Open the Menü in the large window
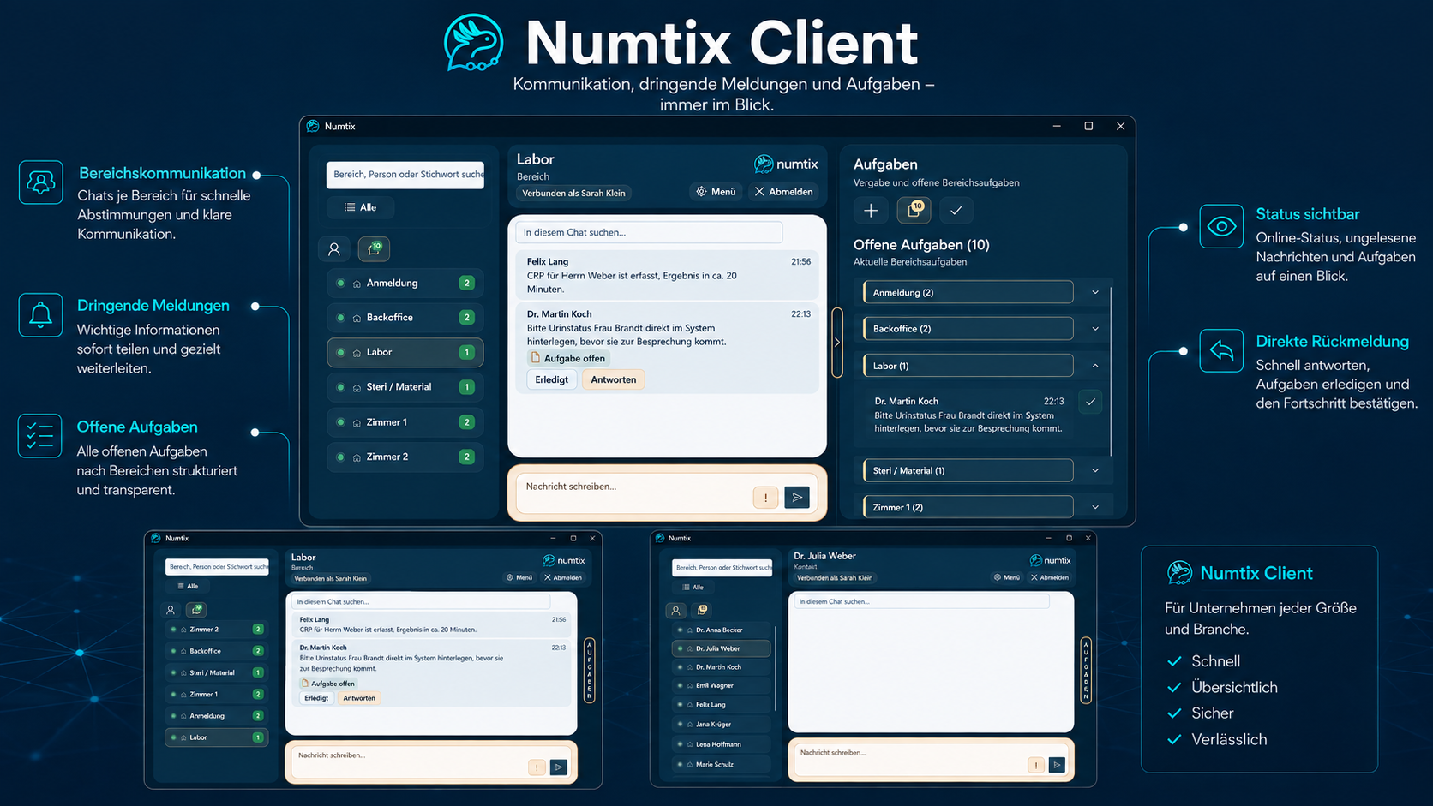This screenshot has height=806, width=1433. 716,192
